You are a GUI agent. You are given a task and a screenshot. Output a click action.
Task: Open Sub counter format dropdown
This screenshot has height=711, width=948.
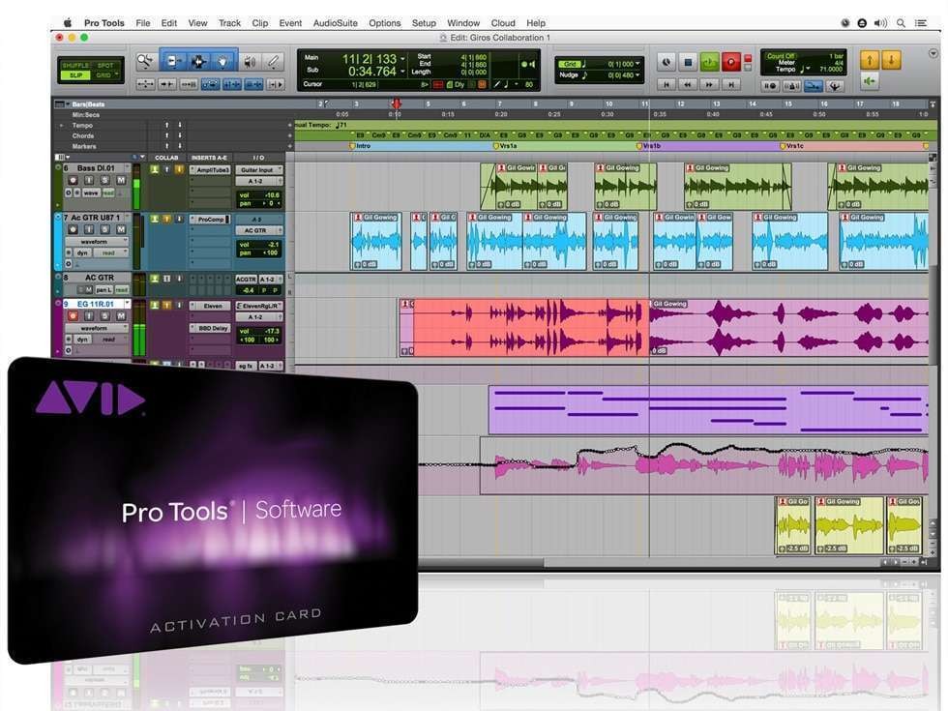pos(402,72)
